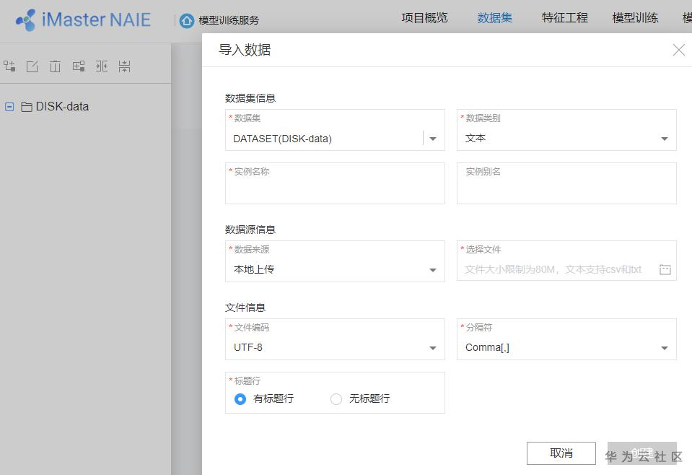
Task: Click the add dataset node icon
Action: 9,66
